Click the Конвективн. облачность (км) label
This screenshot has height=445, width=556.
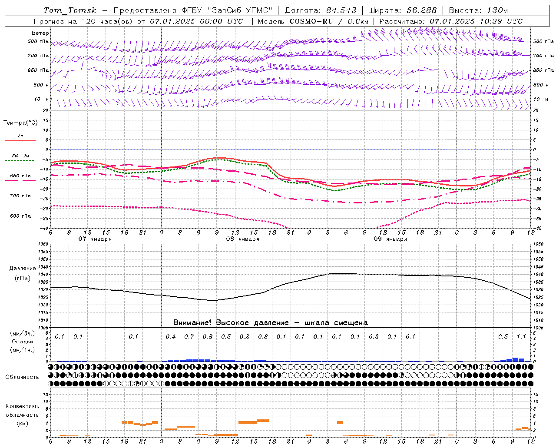pos(22,415)
